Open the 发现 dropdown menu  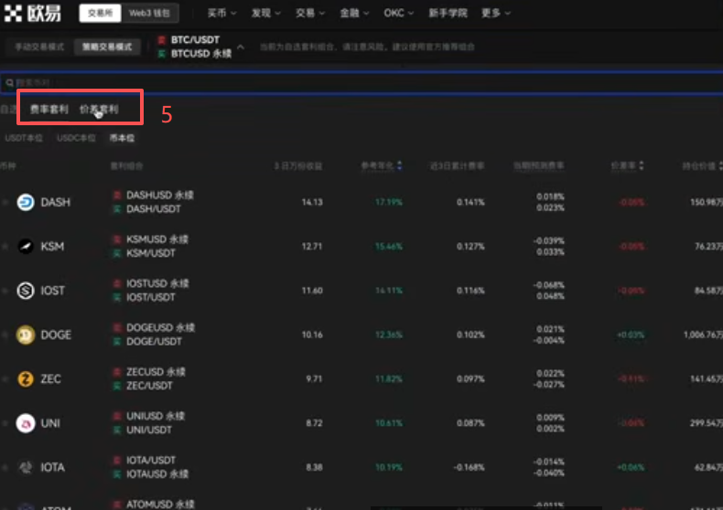(266, 14)
